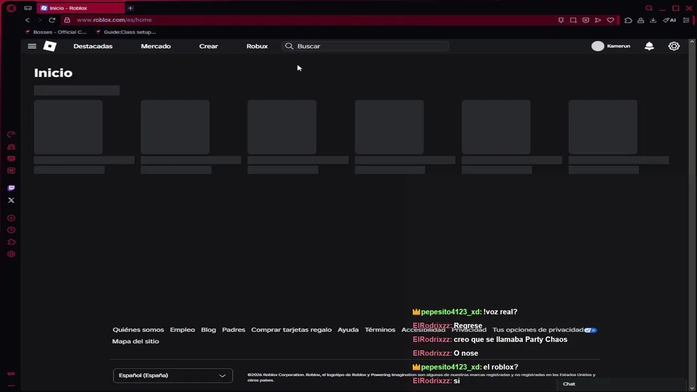697x392 pixels.
Task: Open GX Corner gamepad icon in tab bar
Action: click(28, 8)
